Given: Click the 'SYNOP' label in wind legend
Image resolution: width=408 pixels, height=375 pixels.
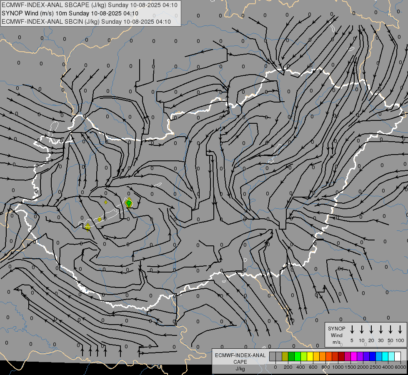Looking at the screenshot, I should [336, 328].
